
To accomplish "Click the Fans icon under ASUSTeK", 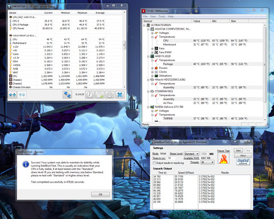I will coord(156,48).
